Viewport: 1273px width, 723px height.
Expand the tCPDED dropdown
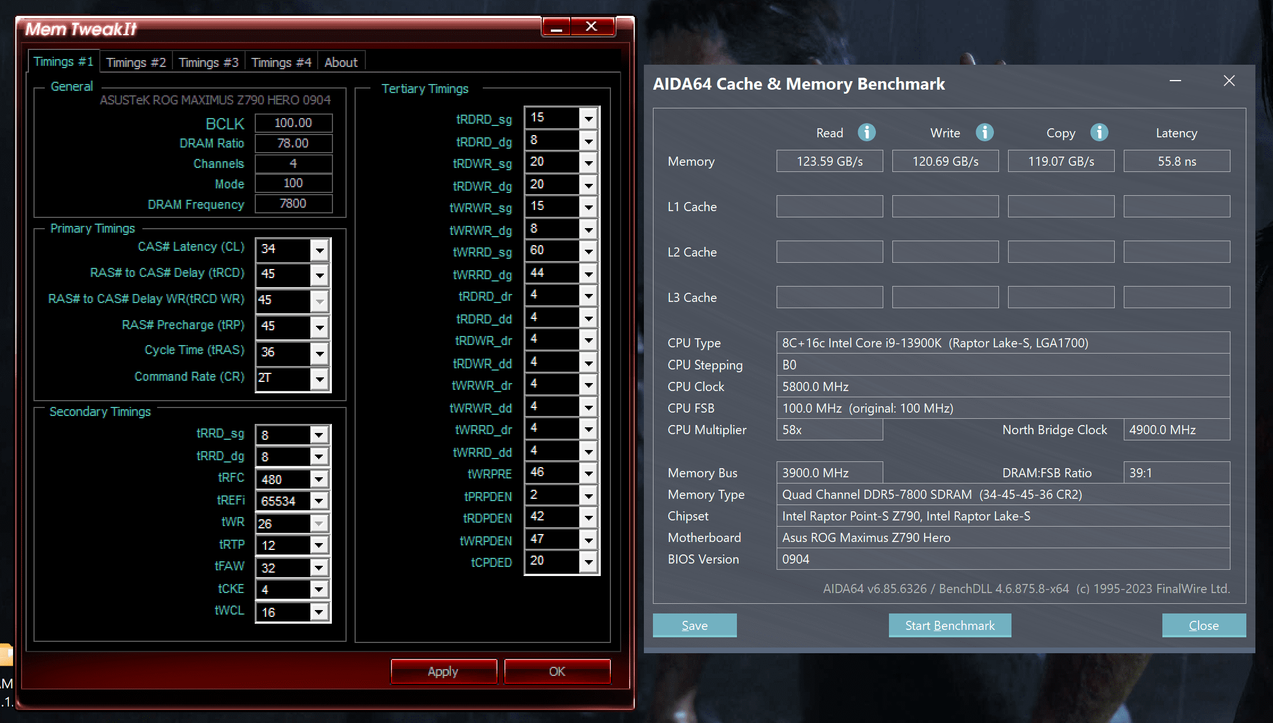coord(589,562)
